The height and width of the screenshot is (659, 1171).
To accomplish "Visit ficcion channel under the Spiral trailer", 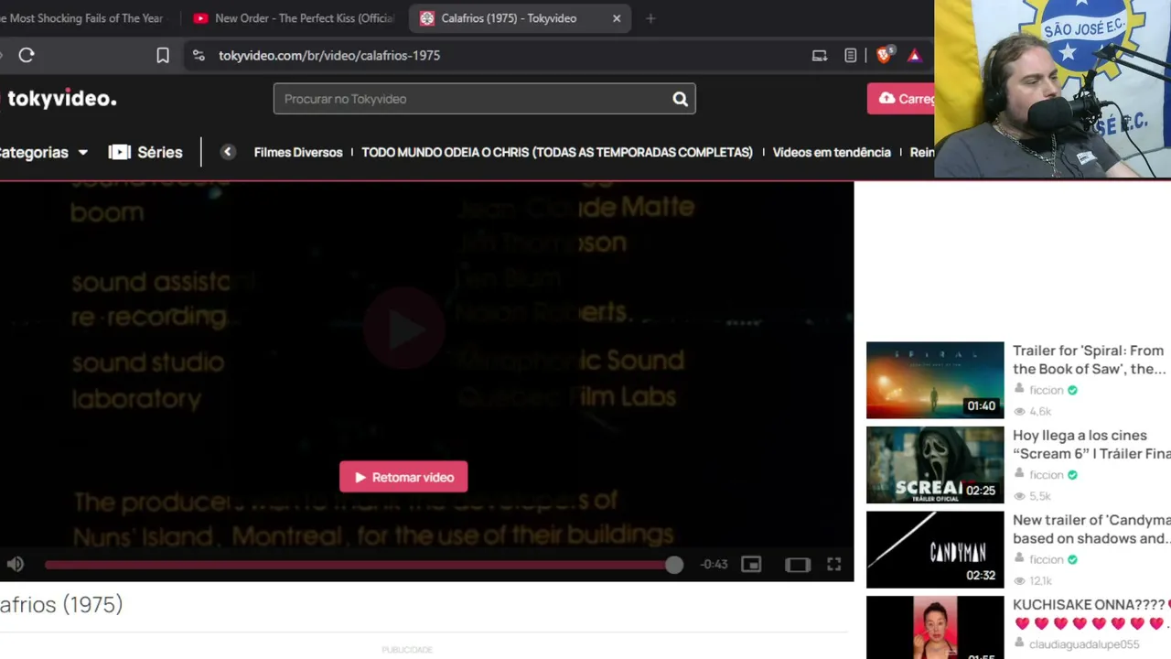I will tap(1047, 390).
